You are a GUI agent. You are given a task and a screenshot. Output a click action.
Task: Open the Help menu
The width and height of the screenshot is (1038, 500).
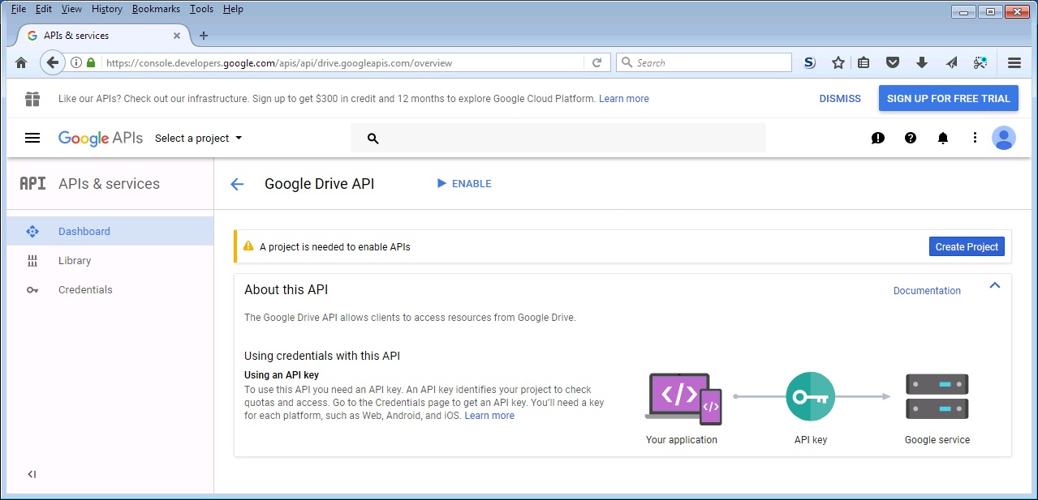[x=233, y=9]
